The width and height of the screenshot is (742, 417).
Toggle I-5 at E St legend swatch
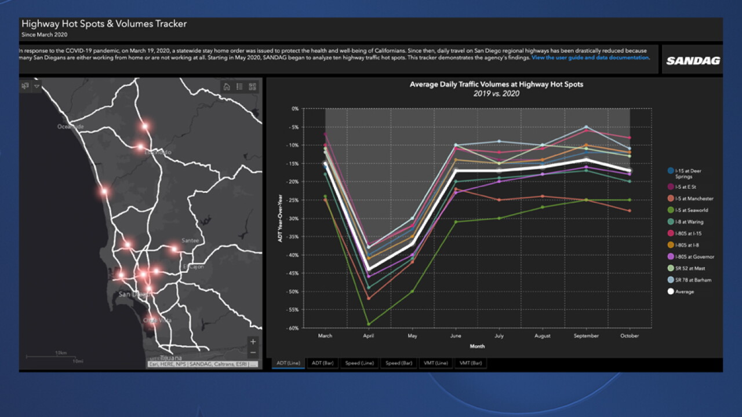click(671, 186)
